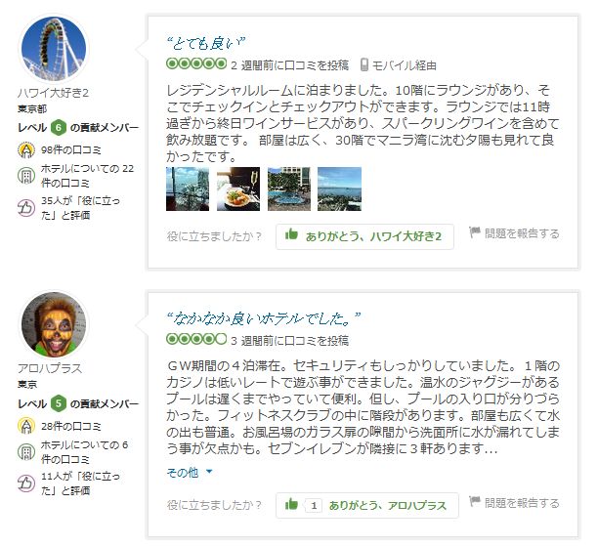Open the review titled なかなか良いホテルでした。
This screenshot has width=598, height=546.
(x=263, y=318)
